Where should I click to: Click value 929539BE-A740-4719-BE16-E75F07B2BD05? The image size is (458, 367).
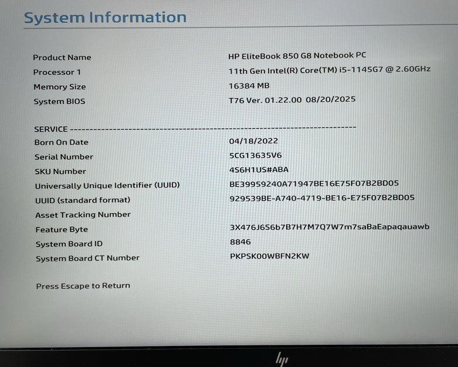pyautogui.click(x=322, y=198)
